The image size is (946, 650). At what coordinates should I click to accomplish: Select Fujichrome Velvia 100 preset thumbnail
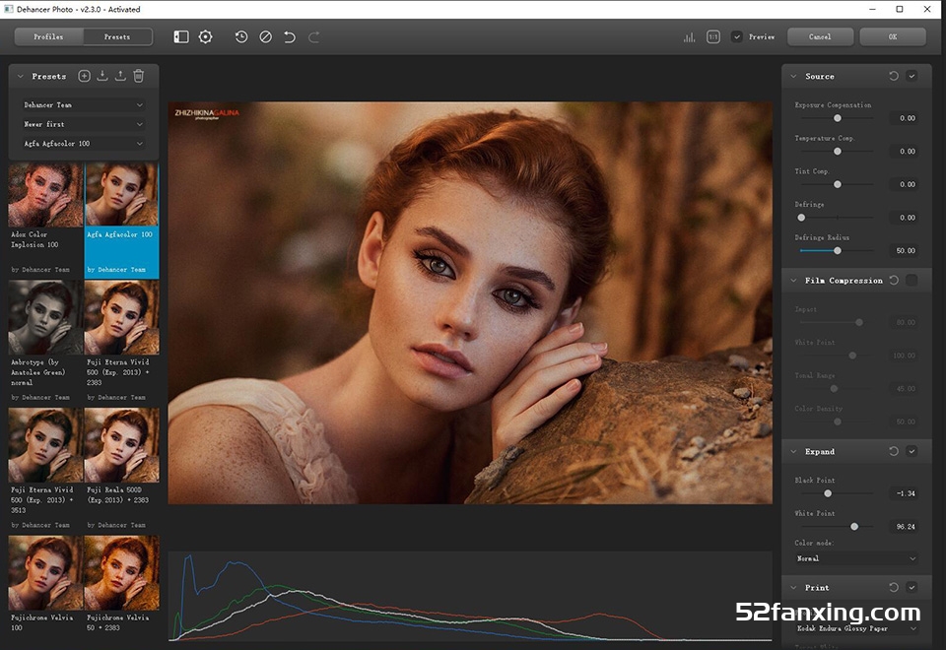click(x=45, y=573)
